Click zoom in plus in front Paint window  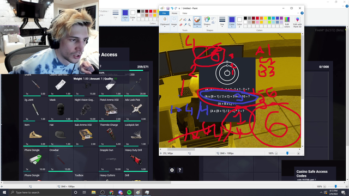pos(298,154)
